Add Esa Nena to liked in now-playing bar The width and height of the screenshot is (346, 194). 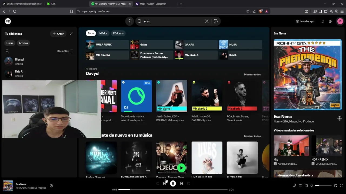[51, 186]
